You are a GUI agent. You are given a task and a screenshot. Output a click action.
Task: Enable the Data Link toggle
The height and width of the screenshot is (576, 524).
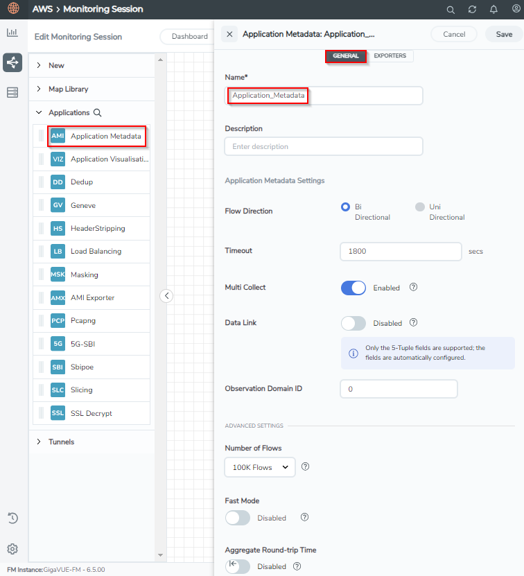click(353, 323)
